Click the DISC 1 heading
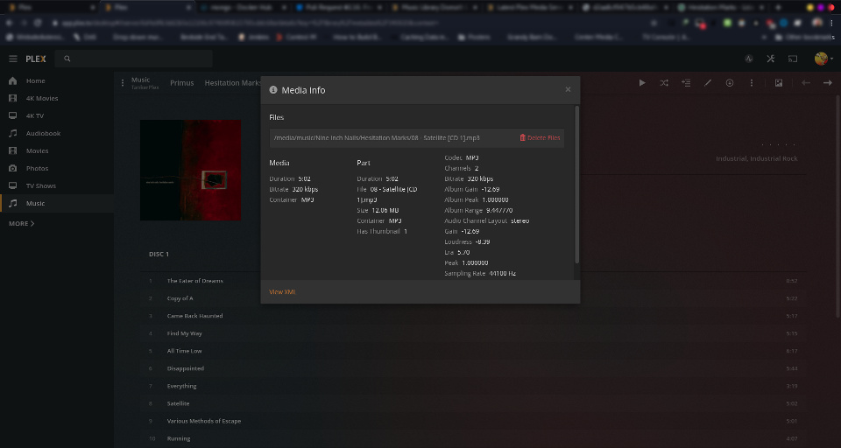The image size is (841, 448). tap(159, 254)
